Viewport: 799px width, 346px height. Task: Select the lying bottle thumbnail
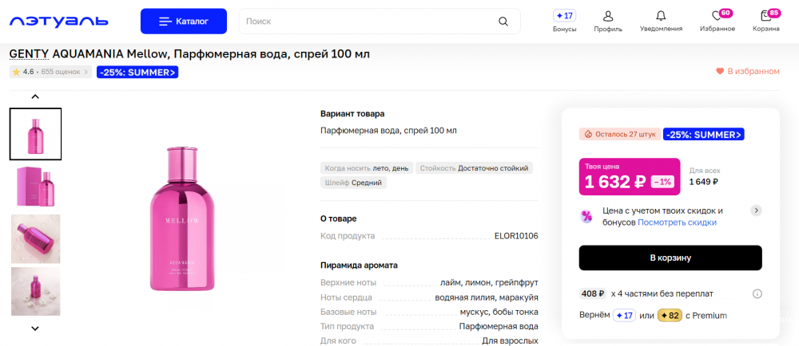point(36,239)
